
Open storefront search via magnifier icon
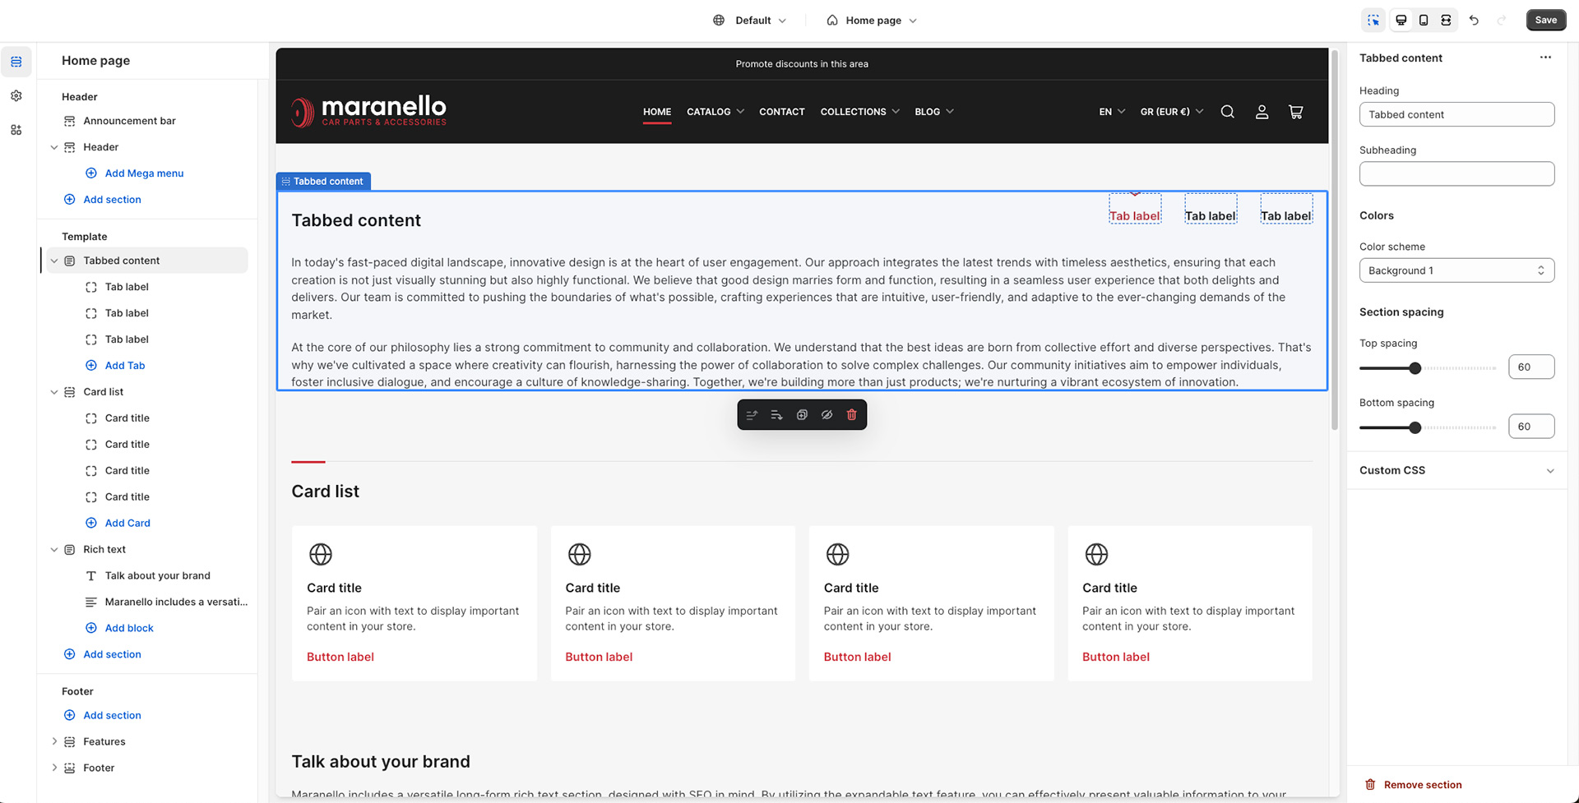(x=1228, y=112)
